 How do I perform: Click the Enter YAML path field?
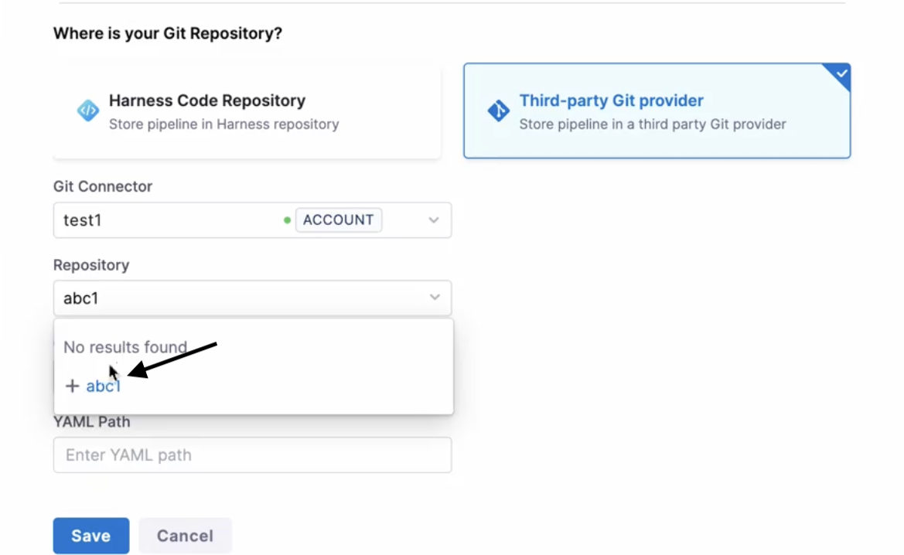coord(252,455)
